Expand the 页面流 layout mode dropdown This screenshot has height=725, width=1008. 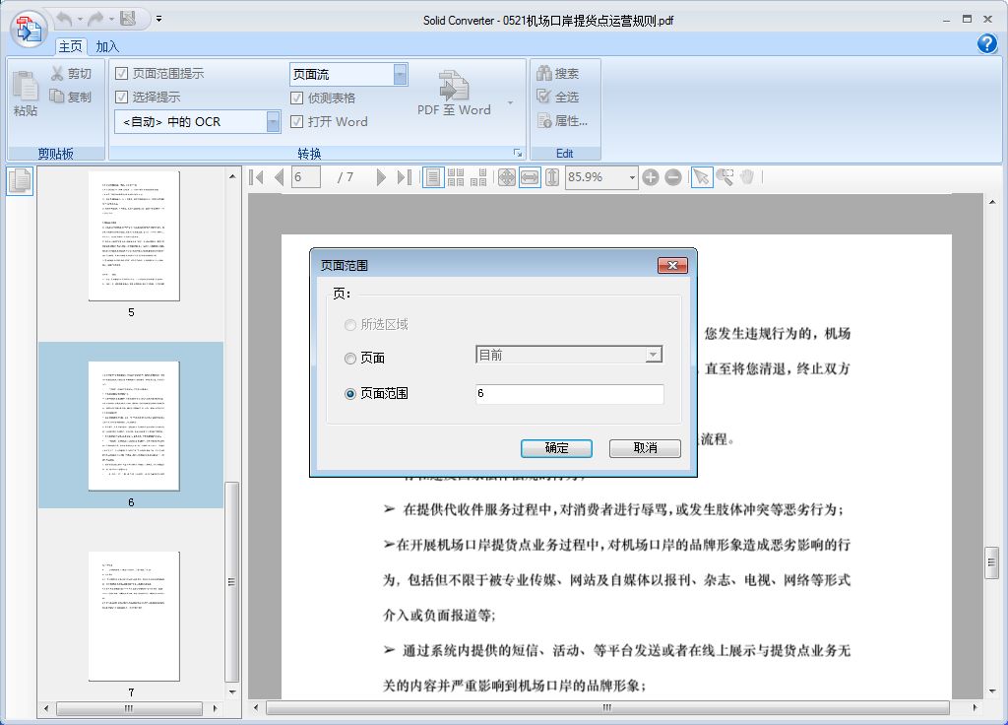point(400,75)
